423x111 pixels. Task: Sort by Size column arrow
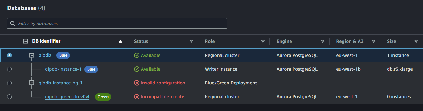pos(416,41)
